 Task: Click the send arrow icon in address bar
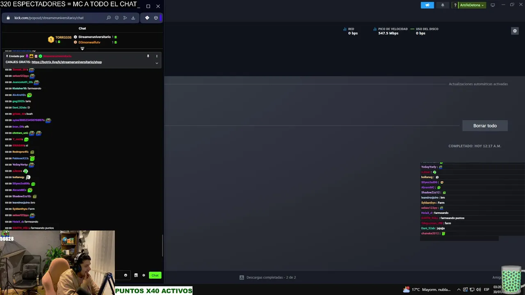click(125, 18)
